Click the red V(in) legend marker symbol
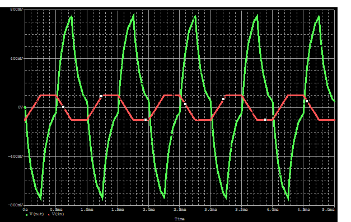The height and width of the screenshot is (222, 351). coord(49,215)
